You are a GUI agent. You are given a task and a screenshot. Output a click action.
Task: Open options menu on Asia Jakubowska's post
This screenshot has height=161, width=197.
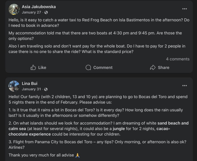point(185,9)
